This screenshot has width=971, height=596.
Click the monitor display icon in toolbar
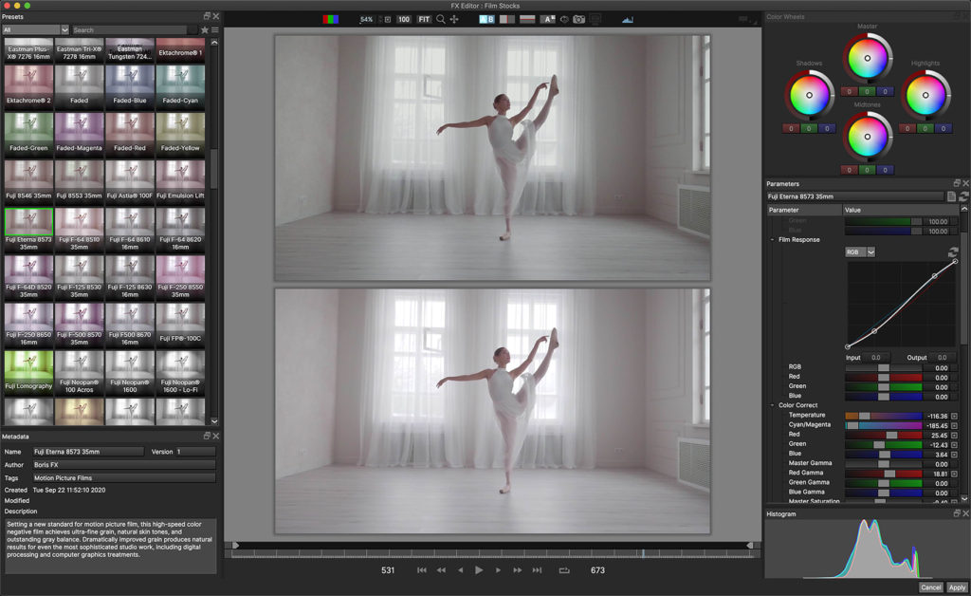coord(595,19)
